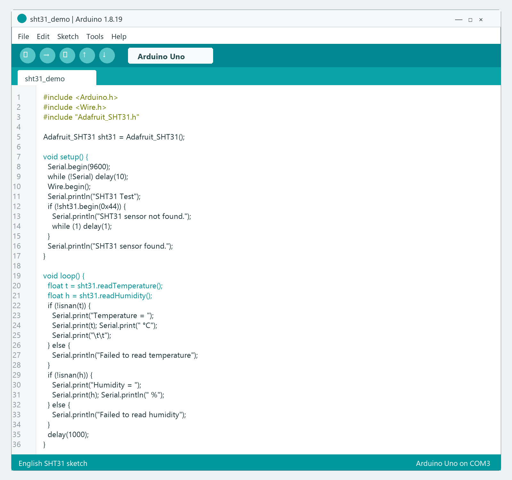The height and width of the screenshot is (480, 512).
Task: Click the 'Wire.begin();' line
Action: pos(69,187)
